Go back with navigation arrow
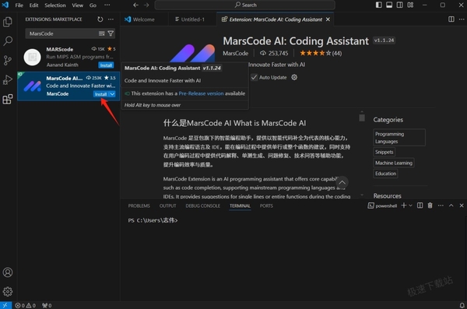This screenshot has height=309, width=467. [135, 5]
